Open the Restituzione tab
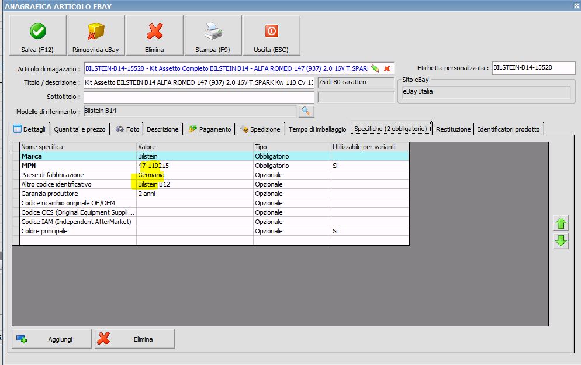The width and height of the screenshot is (581, 365). 453,129
